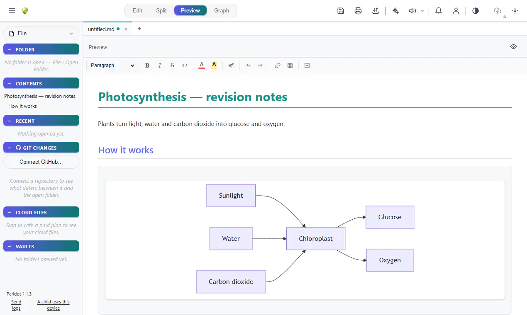Click the text size formatting icon
The height and width of the screenshot is (315, 527).
point(231,65)
